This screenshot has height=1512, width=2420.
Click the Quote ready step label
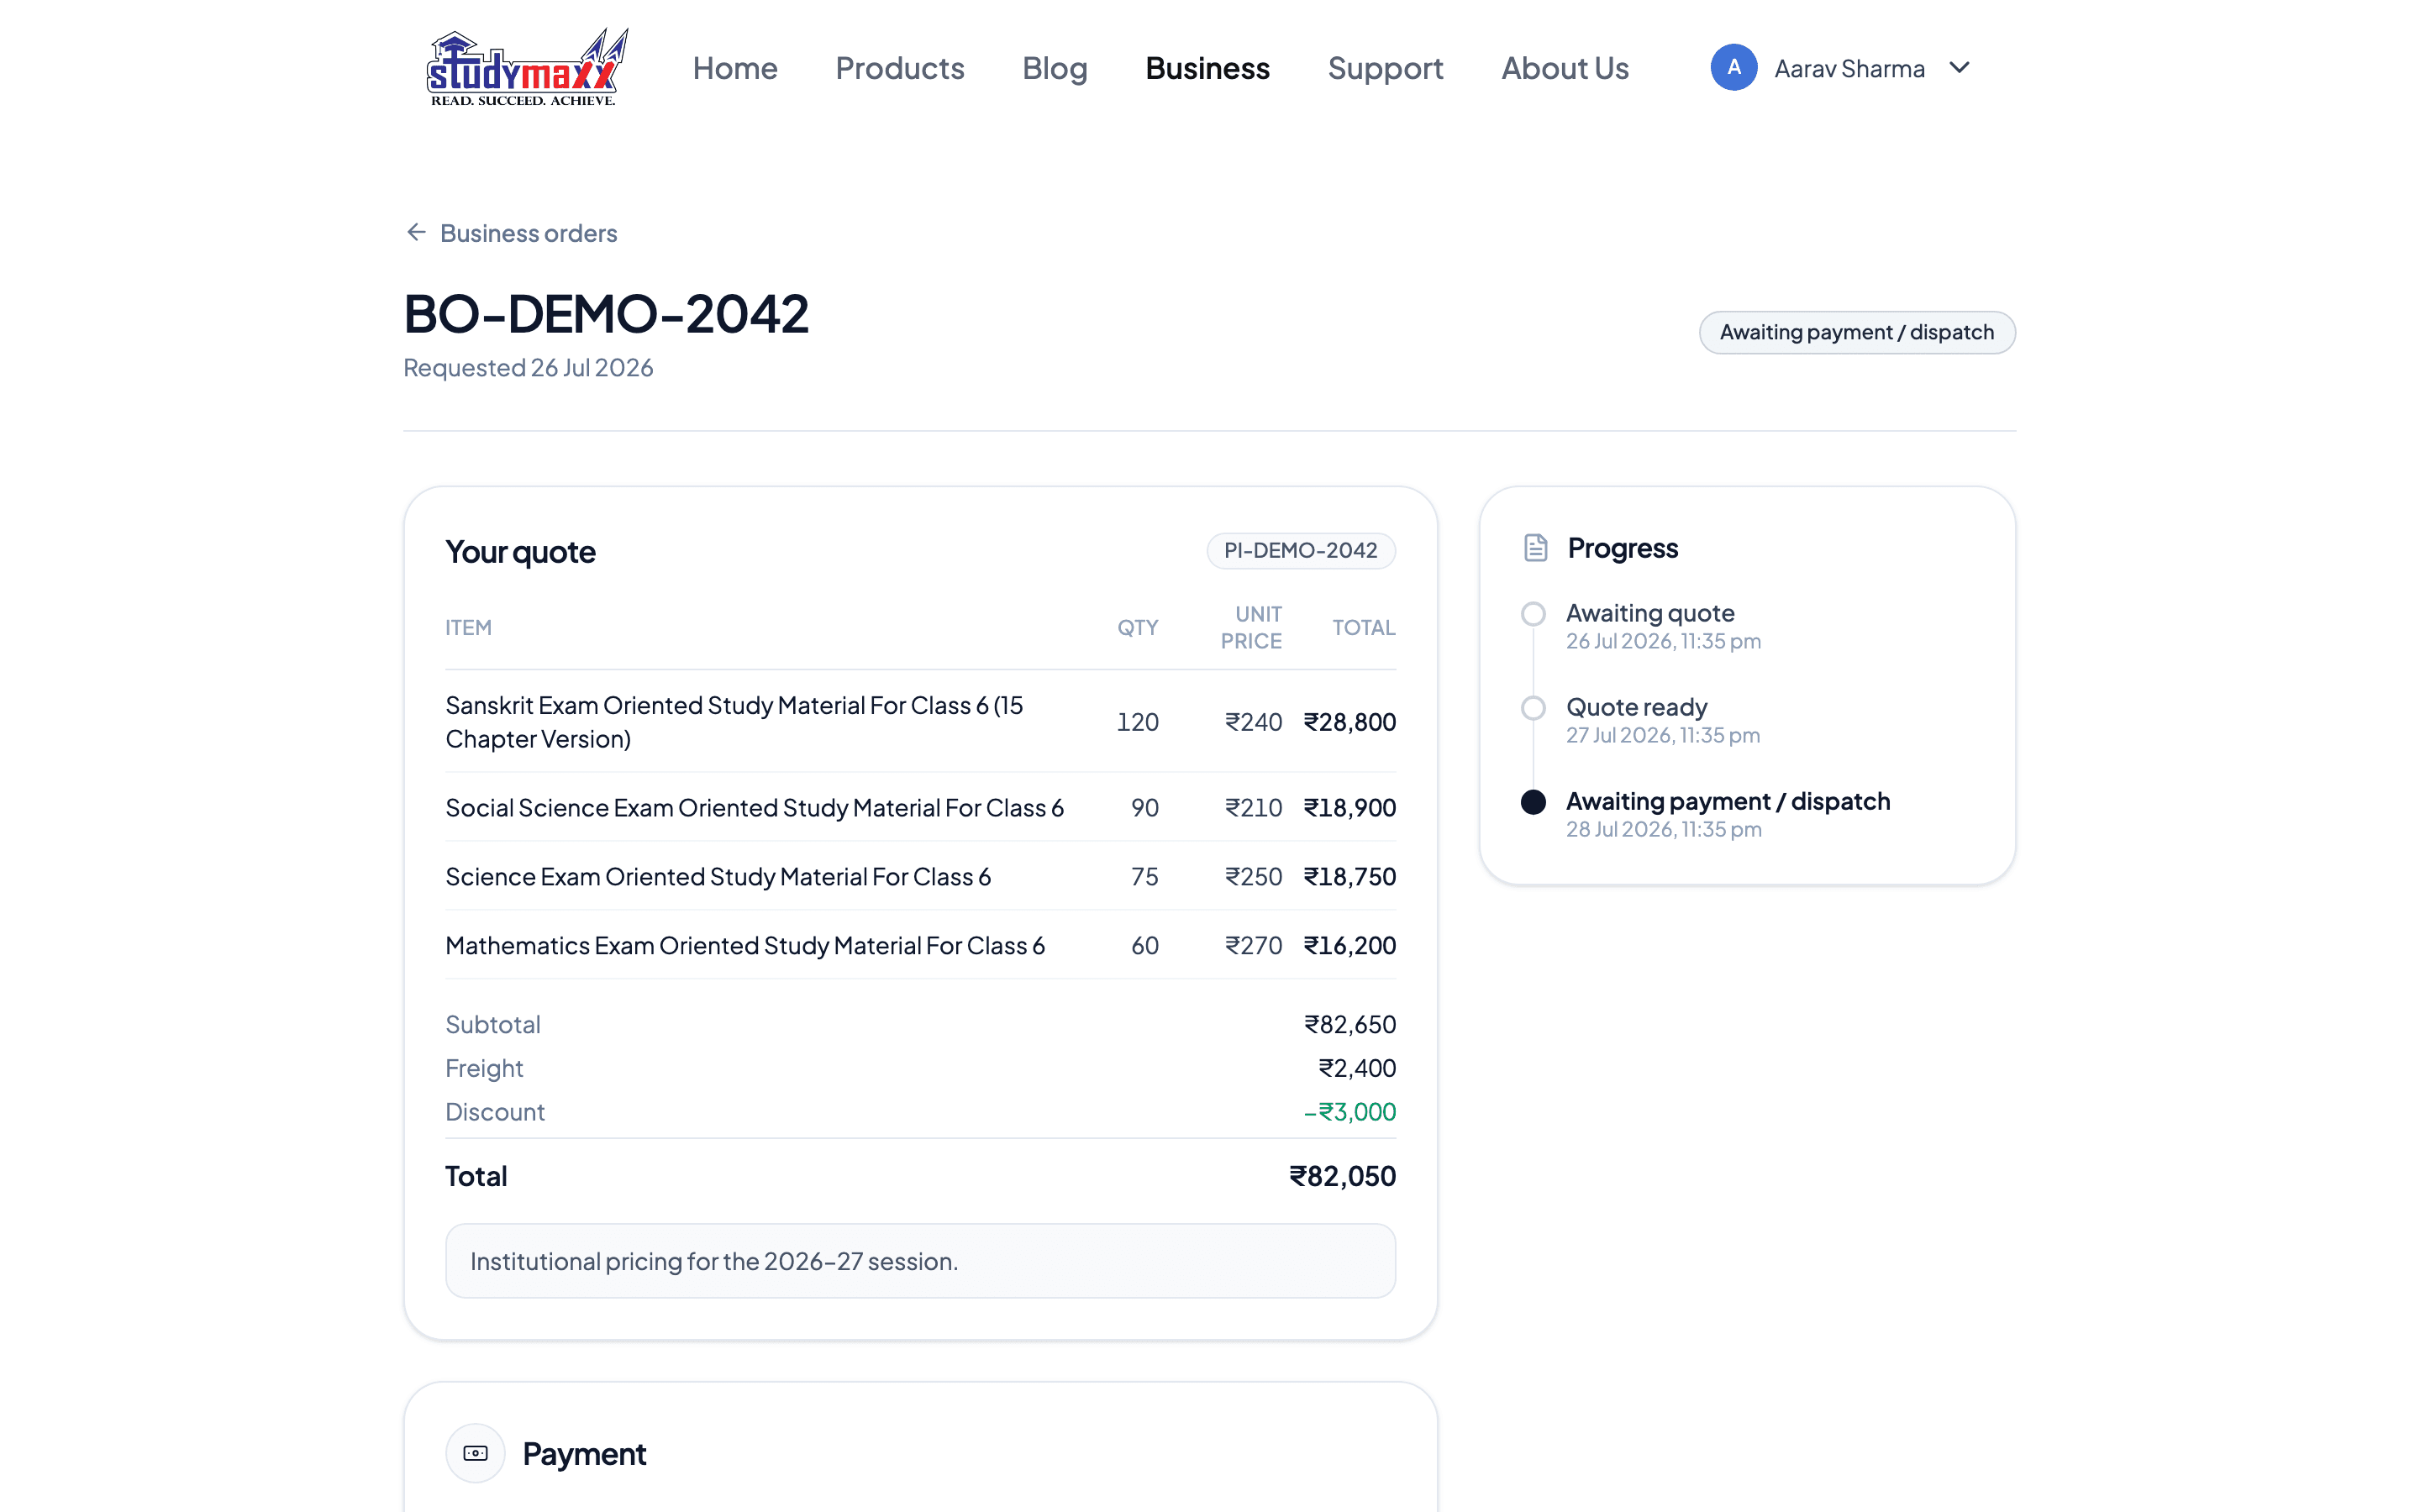[x=1636, y=707]
